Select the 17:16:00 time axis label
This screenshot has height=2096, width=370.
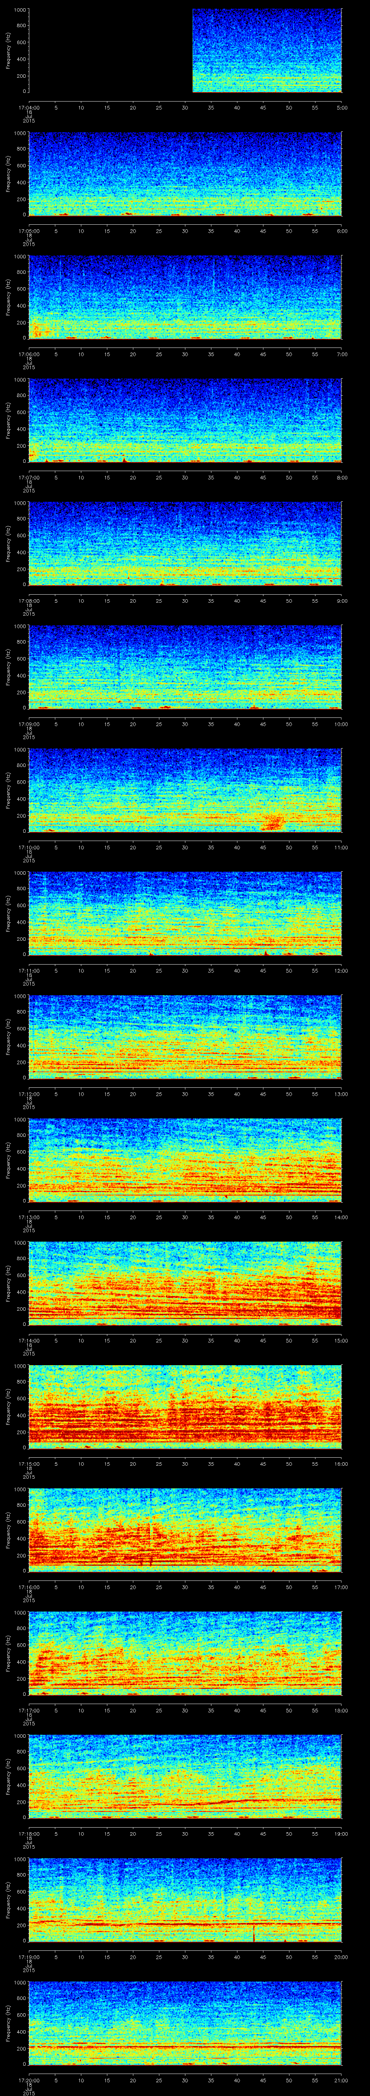tap(29, 1587)
